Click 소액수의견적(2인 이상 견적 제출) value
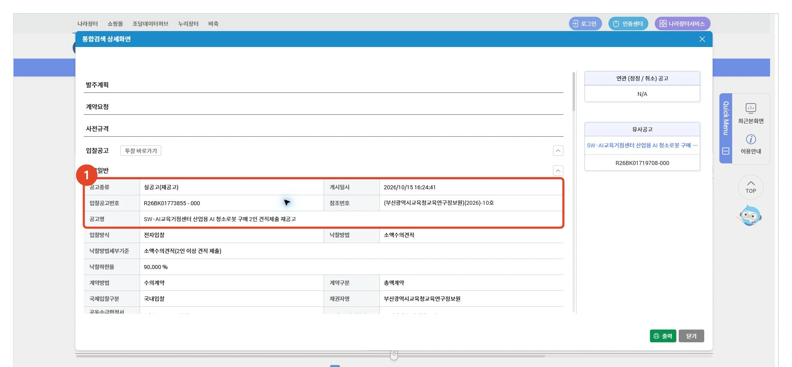 click(x=182, y=251)
